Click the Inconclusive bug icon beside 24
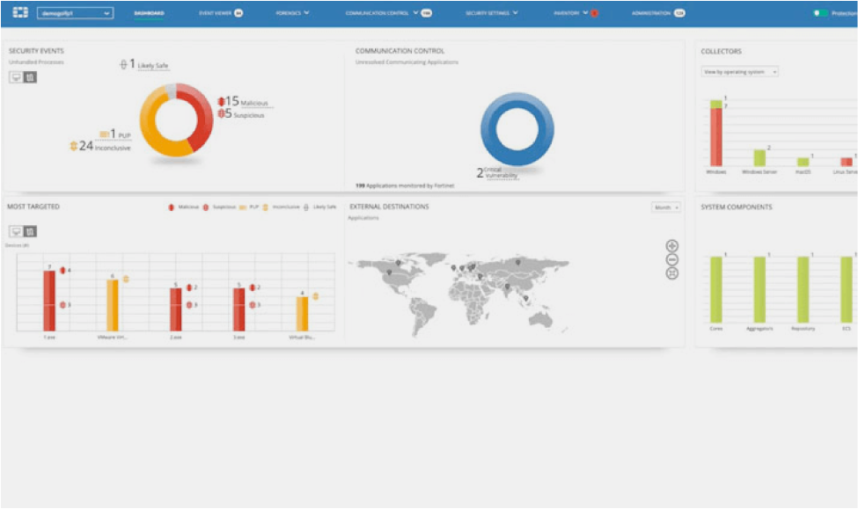 [x=73, y=146]
